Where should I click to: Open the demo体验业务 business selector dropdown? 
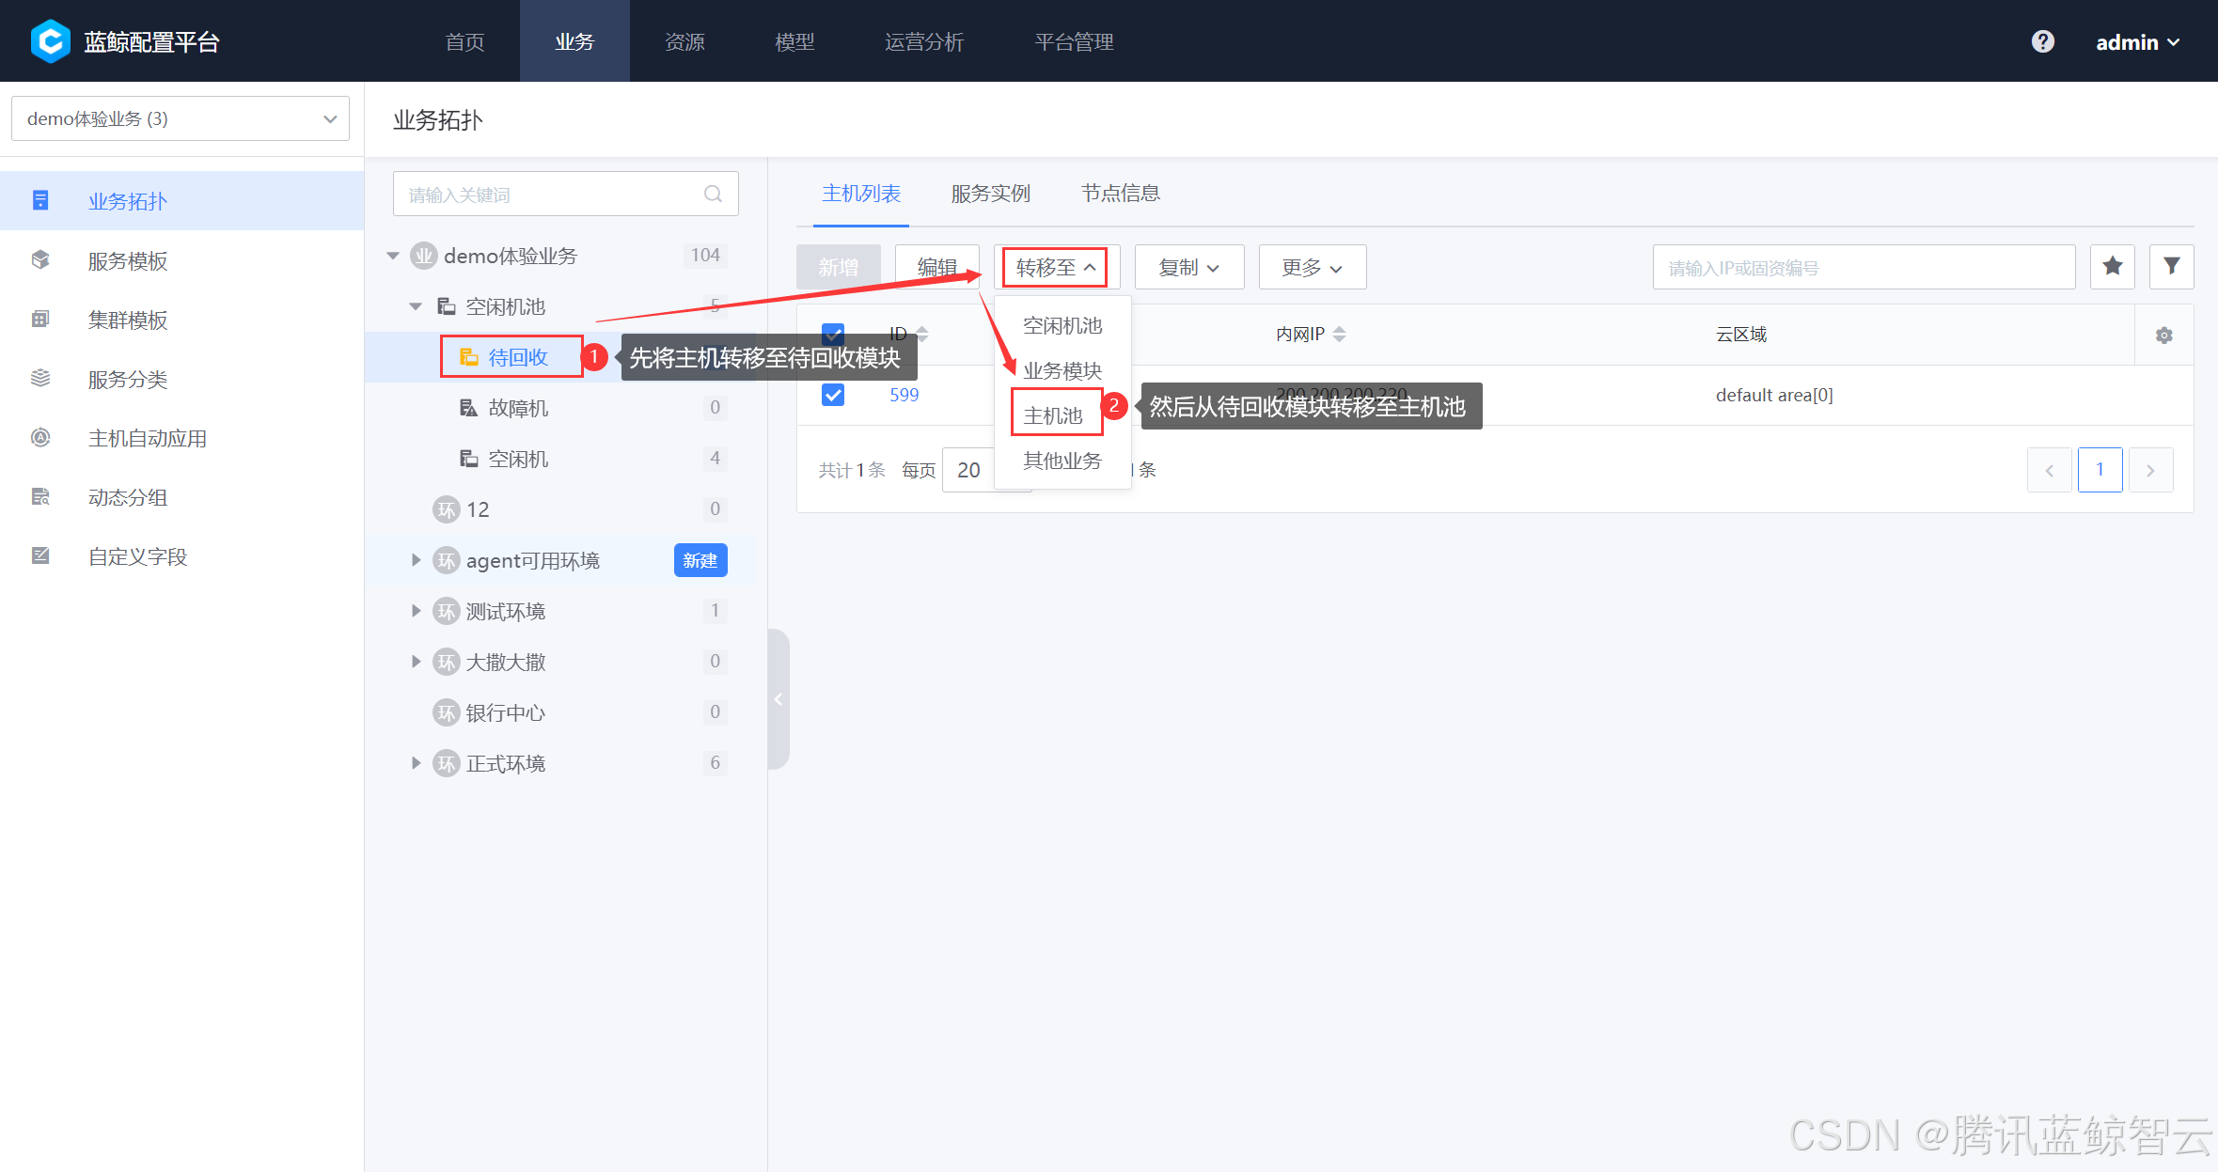pos(181,118)
